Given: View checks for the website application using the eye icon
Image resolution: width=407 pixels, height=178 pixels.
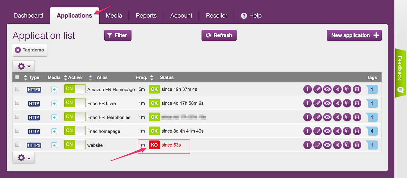Looking at the screenshot, I should point(327,145).
